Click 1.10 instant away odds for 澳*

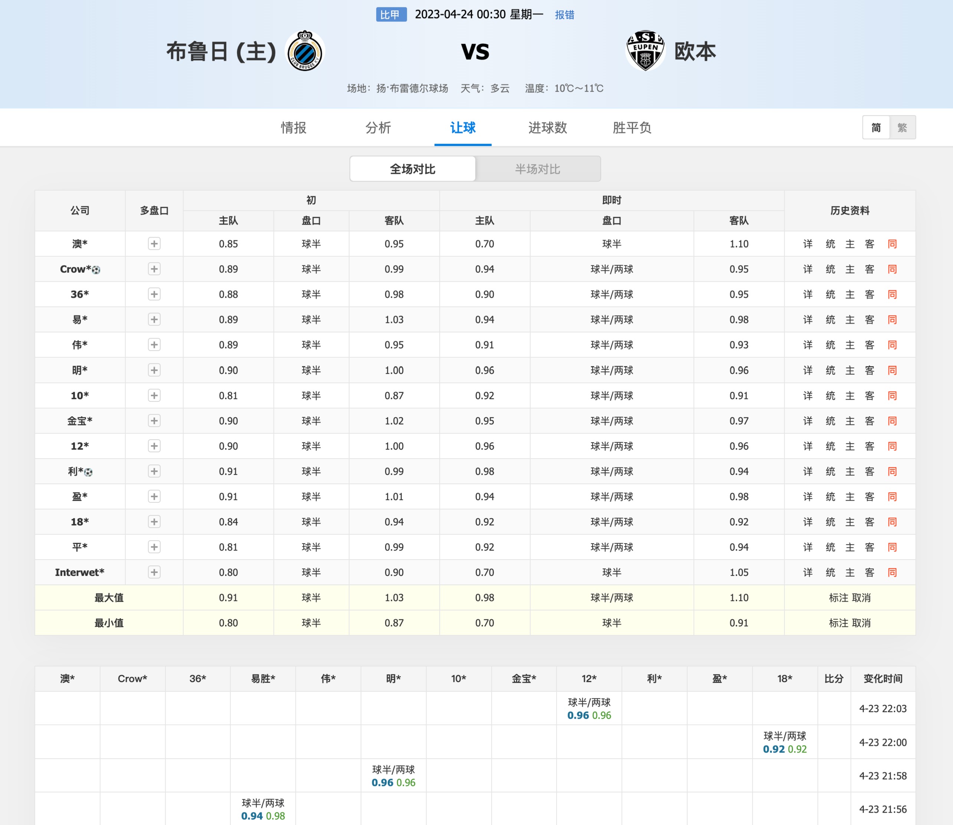pos(739,244)
